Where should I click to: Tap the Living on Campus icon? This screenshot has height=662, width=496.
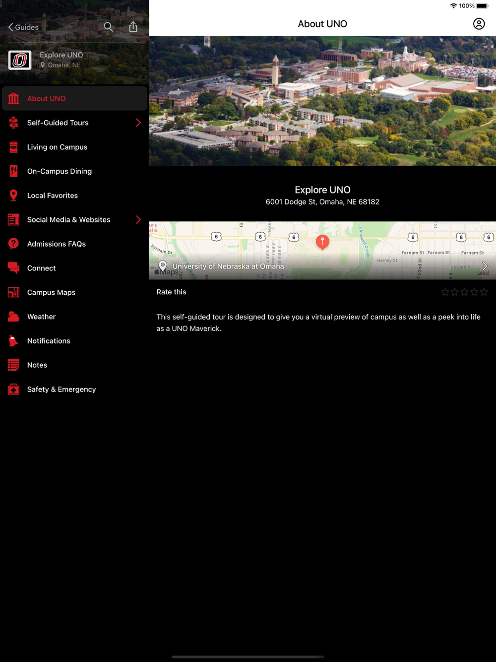tap(14, 147)
